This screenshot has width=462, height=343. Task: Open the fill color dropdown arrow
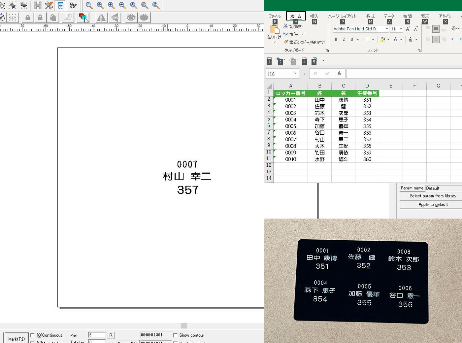tap(388, 39)
